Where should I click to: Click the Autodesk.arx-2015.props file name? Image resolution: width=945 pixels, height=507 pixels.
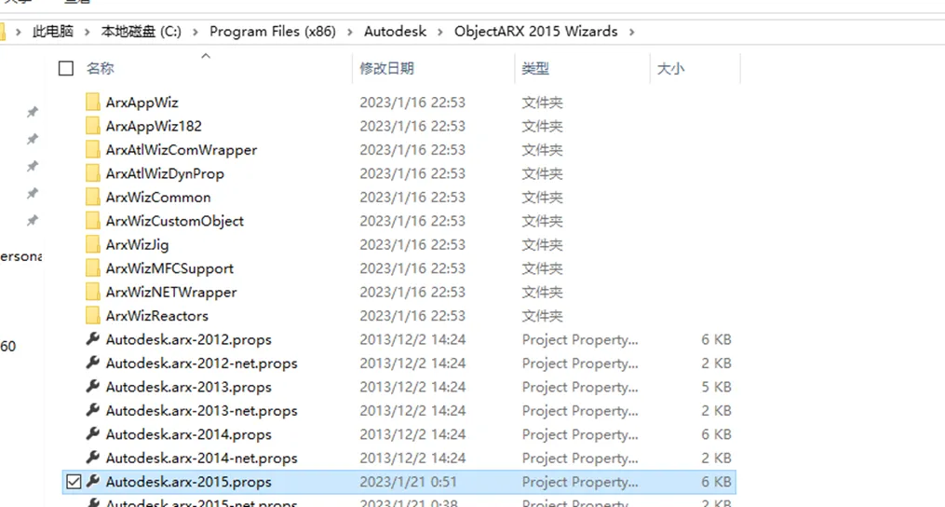[189, 482]
